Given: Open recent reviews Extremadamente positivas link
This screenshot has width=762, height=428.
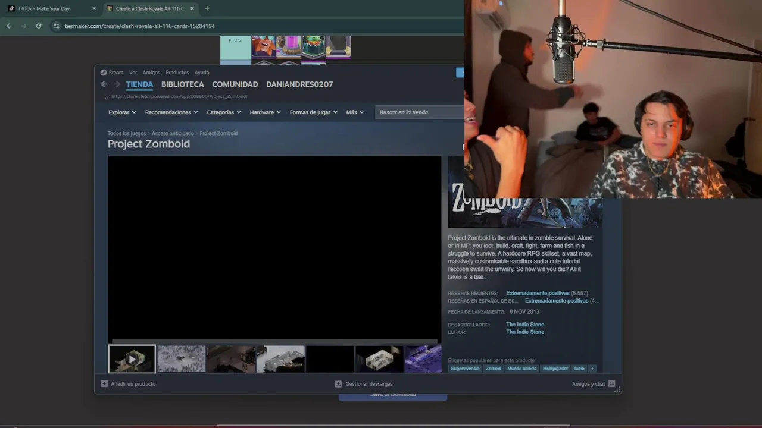Looking at the screenshot, I should pos(538,294).
